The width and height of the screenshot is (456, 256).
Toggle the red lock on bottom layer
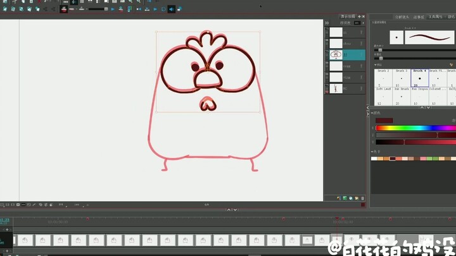[327, 92]
